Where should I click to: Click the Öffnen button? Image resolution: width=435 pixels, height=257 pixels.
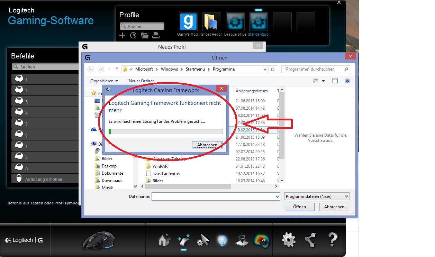(x=299, y=207)
